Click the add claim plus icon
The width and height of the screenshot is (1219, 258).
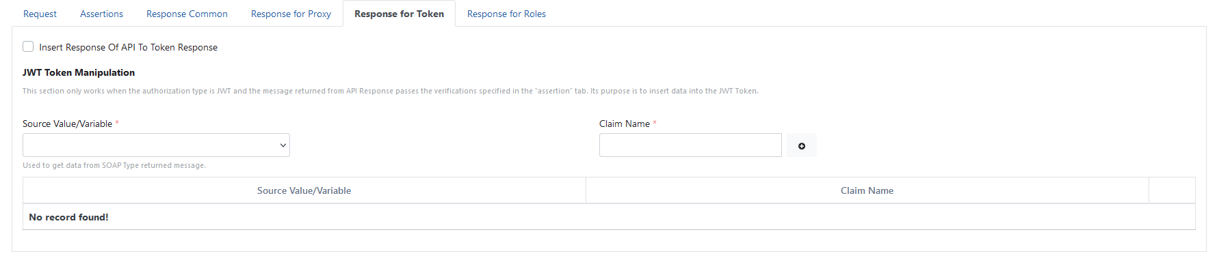click(801, 145)
